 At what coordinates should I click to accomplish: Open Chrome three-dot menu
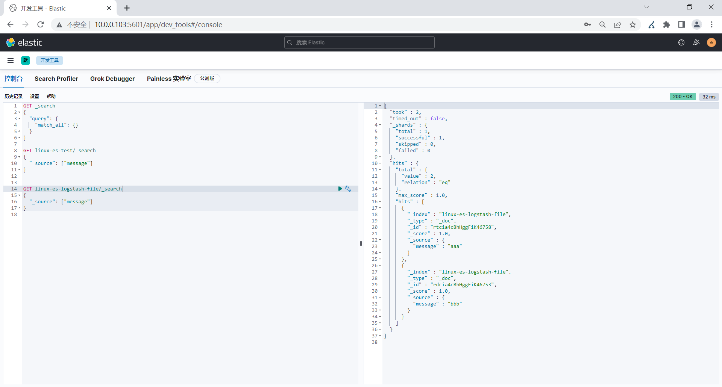711,24
